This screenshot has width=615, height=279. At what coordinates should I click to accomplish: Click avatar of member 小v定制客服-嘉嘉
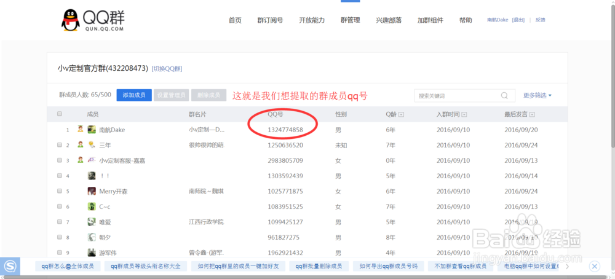coord(92,160)
